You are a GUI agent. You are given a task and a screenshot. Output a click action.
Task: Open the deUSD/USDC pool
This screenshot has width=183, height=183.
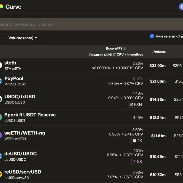coord(21,154)
